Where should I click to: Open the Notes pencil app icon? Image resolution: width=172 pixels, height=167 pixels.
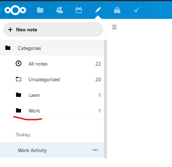tap(98, 10)
